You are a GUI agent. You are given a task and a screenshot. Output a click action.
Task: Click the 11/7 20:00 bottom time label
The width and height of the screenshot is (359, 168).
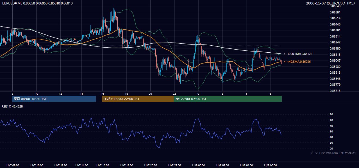click(x=150, y=165)
